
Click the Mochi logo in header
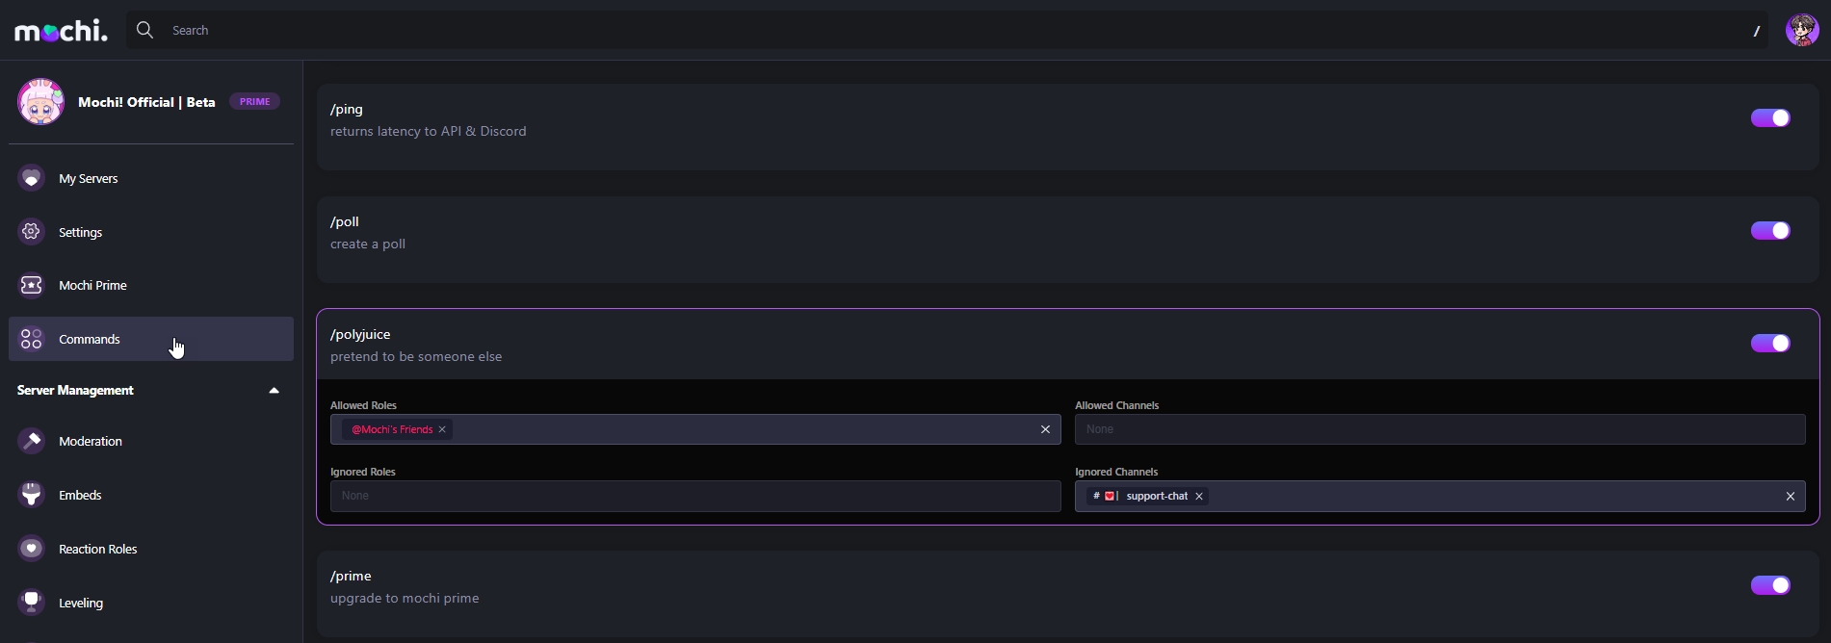61,31
